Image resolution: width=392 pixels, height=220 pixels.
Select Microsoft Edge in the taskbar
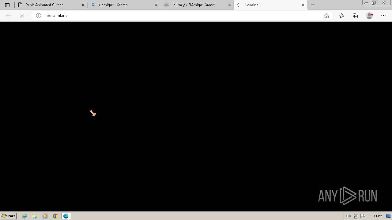coord(66,216)
